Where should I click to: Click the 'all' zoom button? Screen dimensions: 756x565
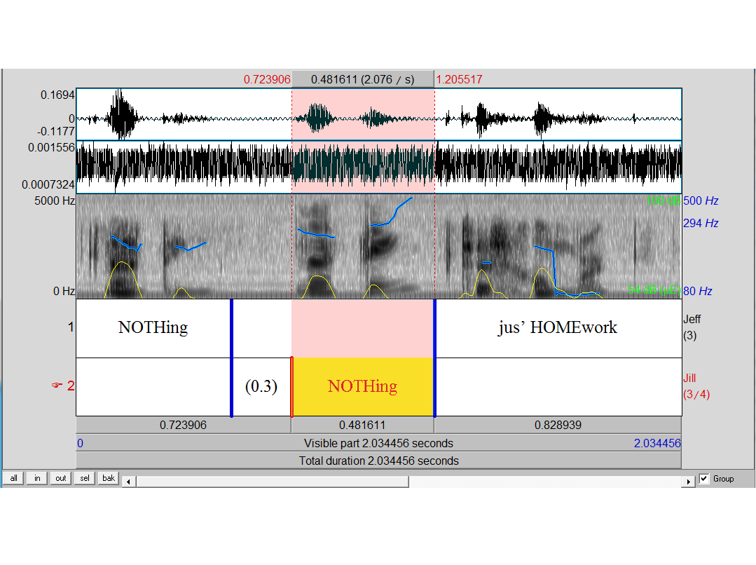(x=13, y=478)
